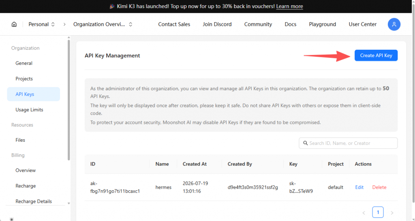This screenshot has width=415, height=221.
Task: Edit the hermes API key
Action: (359, 187)
